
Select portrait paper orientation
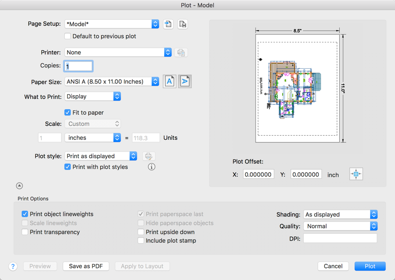pos(170,81)
